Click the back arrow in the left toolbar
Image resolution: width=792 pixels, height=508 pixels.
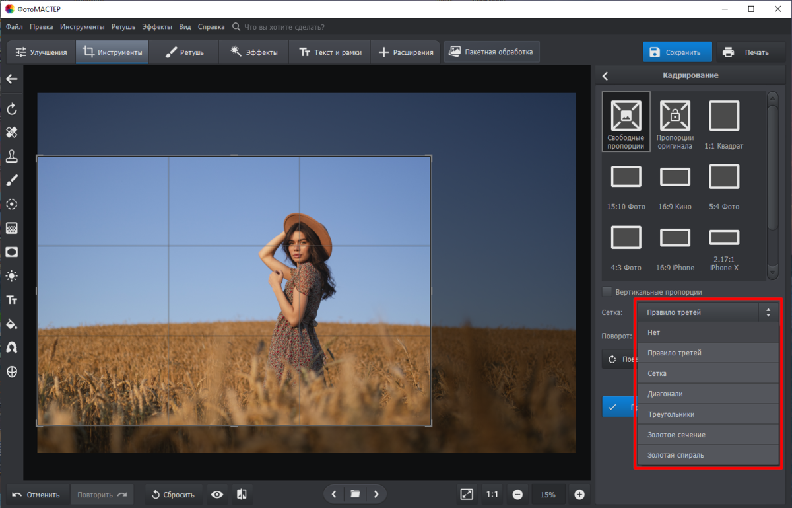point(11,79)
